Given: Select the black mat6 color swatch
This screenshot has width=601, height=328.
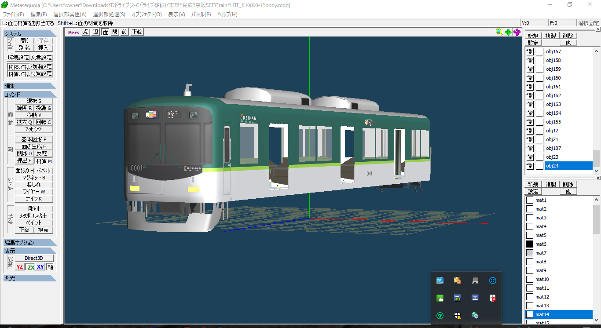Looking at the screenshot, I should [530, 244].
